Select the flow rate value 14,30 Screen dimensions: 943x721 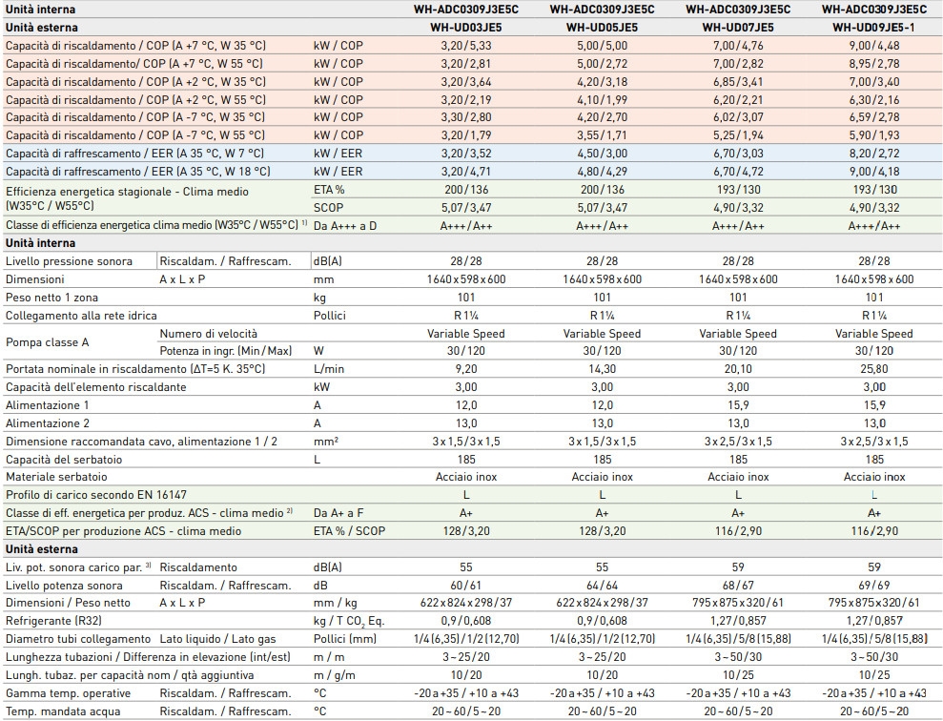point(602,369)
